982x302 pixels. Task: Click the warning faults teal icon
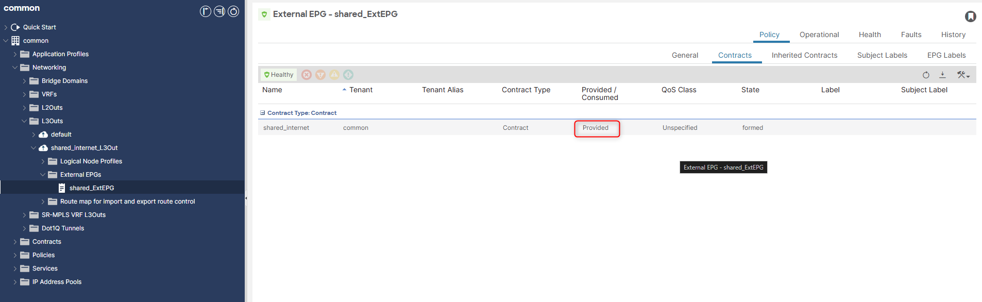(348, 75)
